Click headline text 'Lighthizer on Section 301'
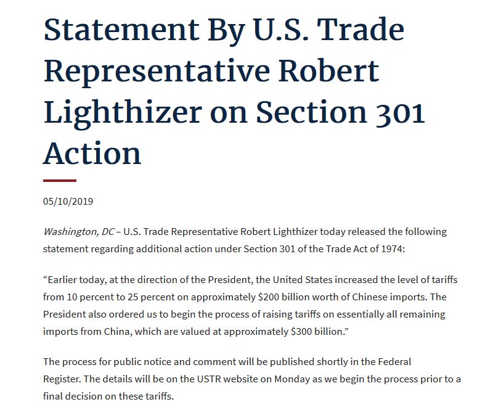This screenshot has height=407, width=480. 234,113
